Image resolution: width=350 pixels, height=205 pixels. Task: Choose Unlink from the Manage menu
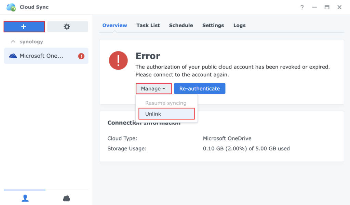pos(166,114)
